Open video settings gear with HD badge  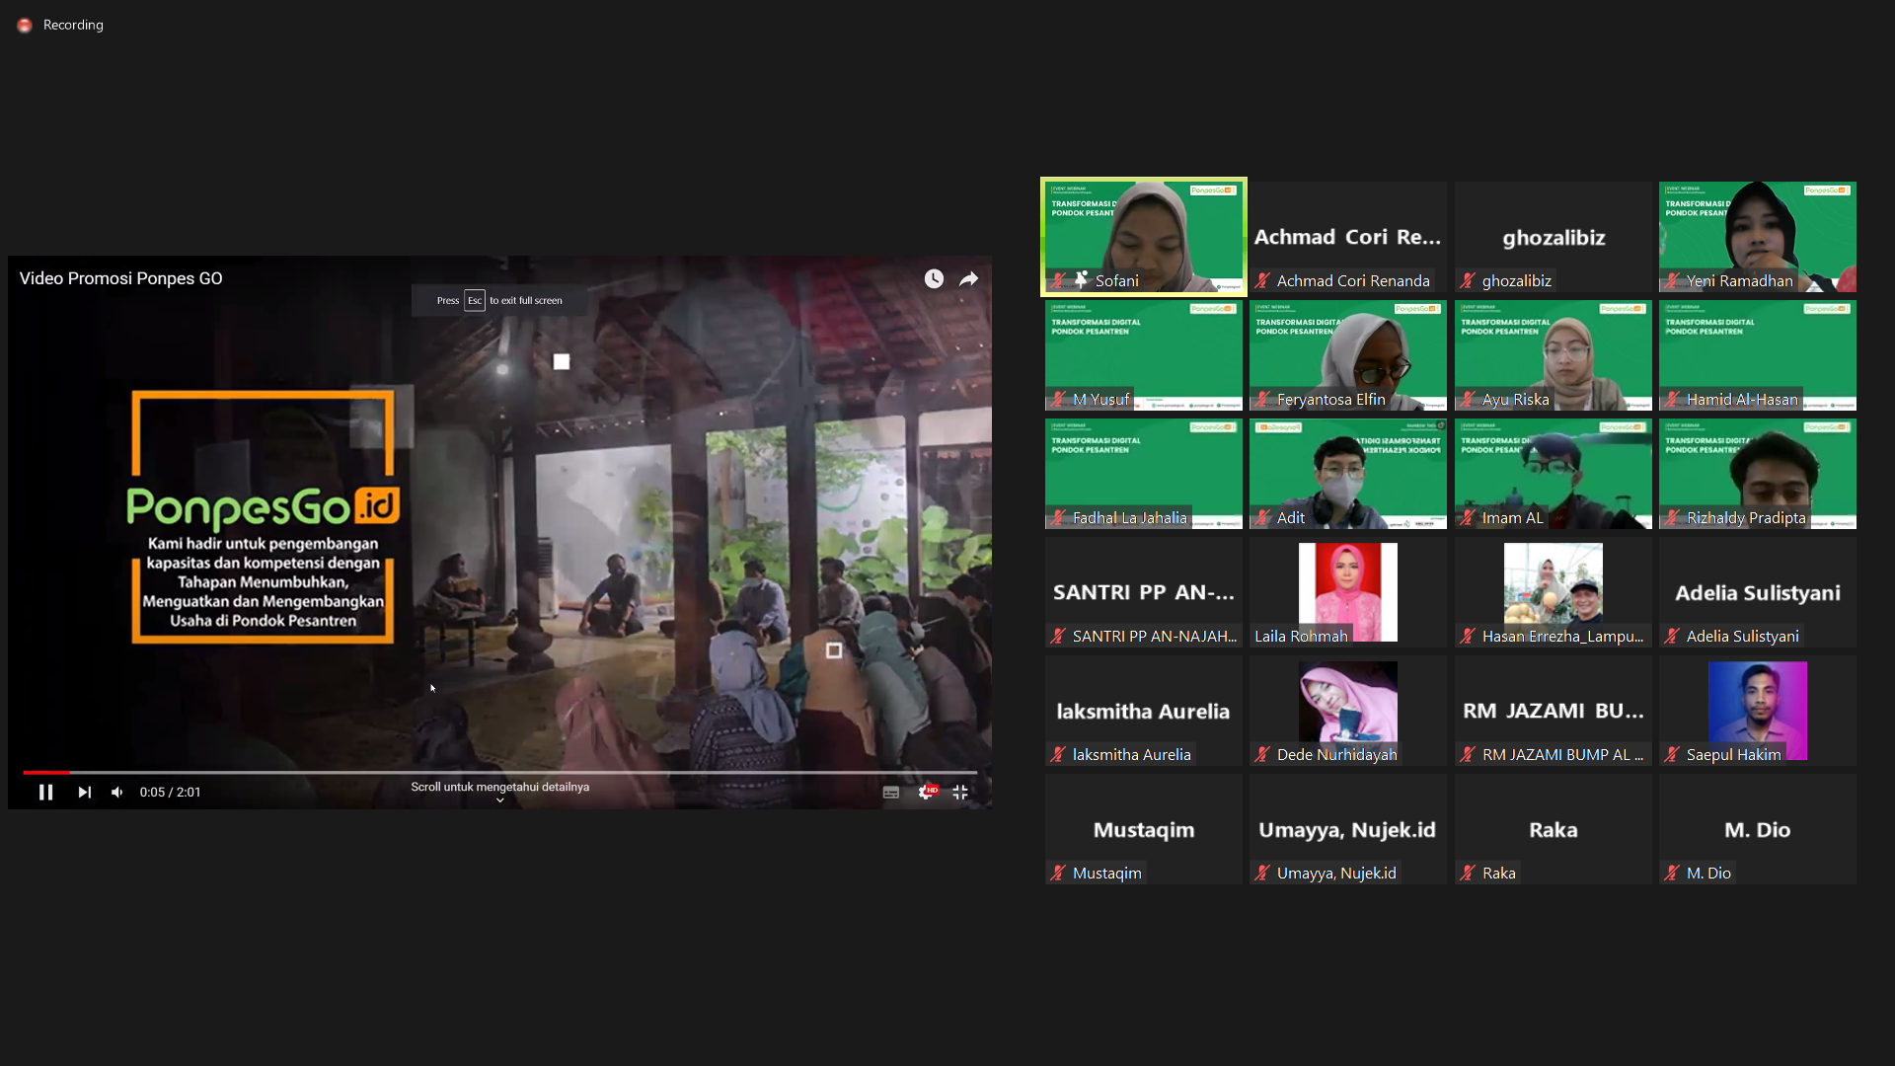coord(927,792)
